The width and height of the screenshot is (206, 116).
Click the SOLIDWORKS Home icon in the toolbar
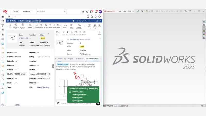point(138,11)
